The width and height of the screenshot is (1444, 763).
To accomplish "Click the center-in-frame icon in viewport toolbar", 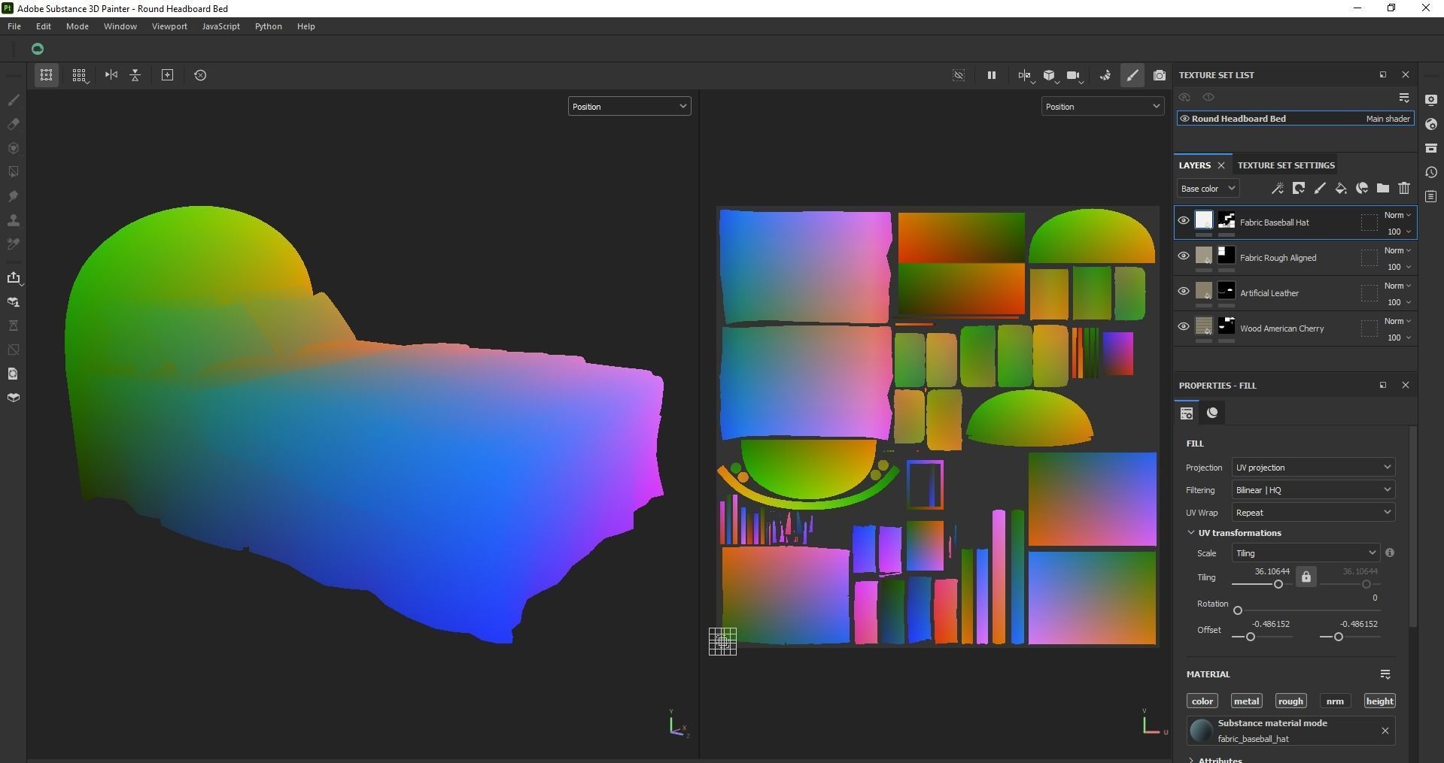I will click(x=168, y=75).
